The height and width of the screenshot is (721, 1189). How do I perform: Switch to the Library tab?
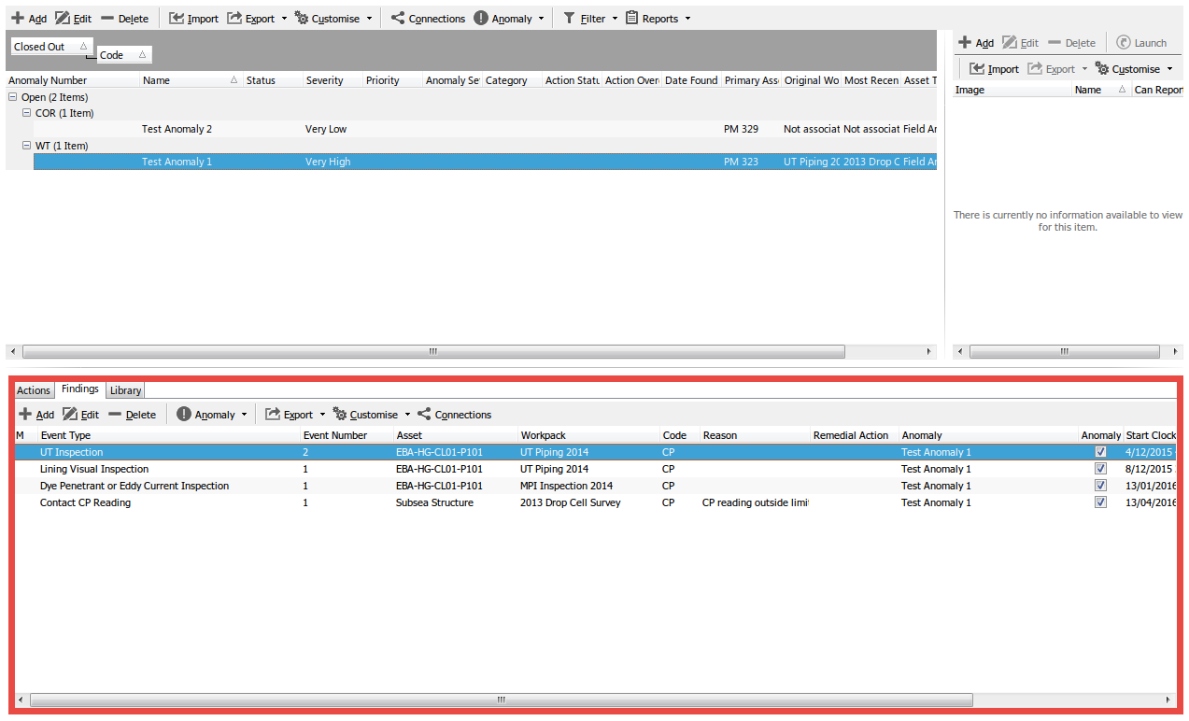pyautogui.click(x=125, y=390)
